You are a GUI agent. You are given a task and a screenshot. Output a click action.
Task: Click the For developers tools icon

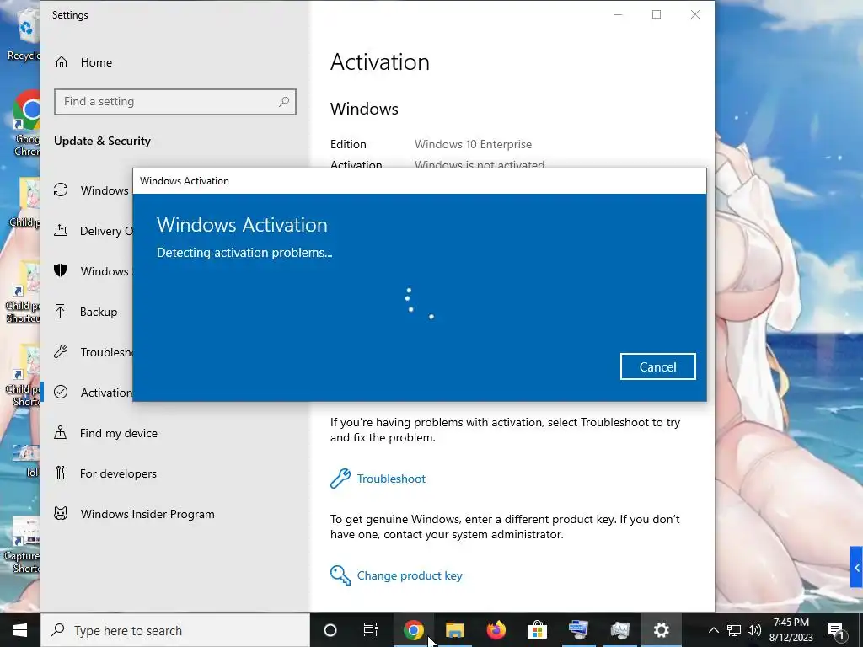tap(61, 473)
